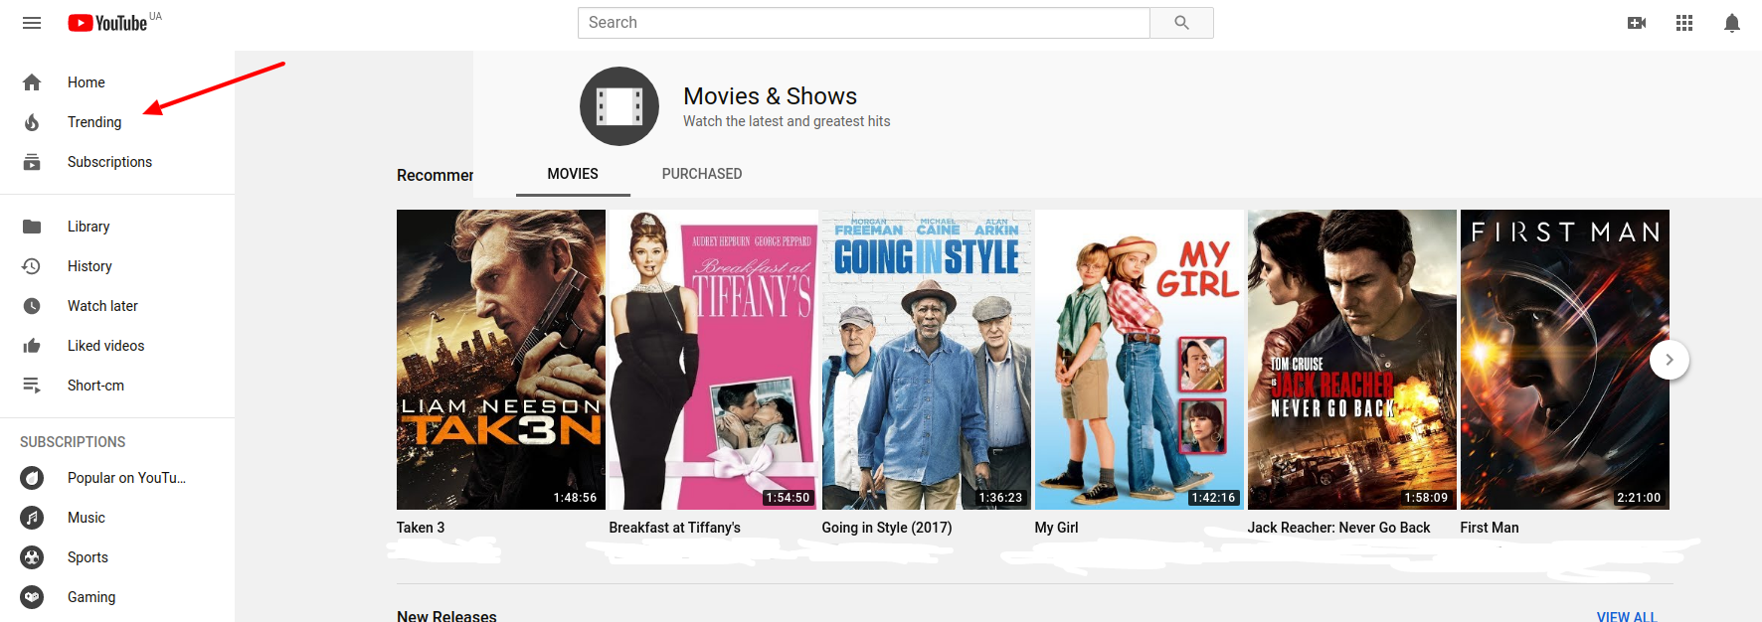Click the Movies & Shows film reel avatar

point(619,106)
